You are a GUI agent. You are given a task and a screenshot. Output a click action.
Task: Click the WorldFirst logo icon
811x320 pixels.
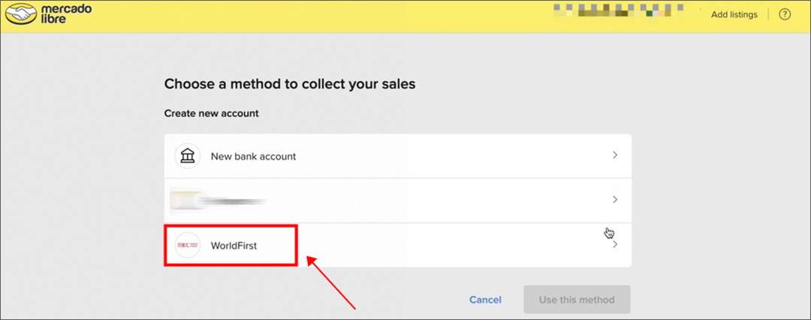pyautogui.click(x=188, y=245)
